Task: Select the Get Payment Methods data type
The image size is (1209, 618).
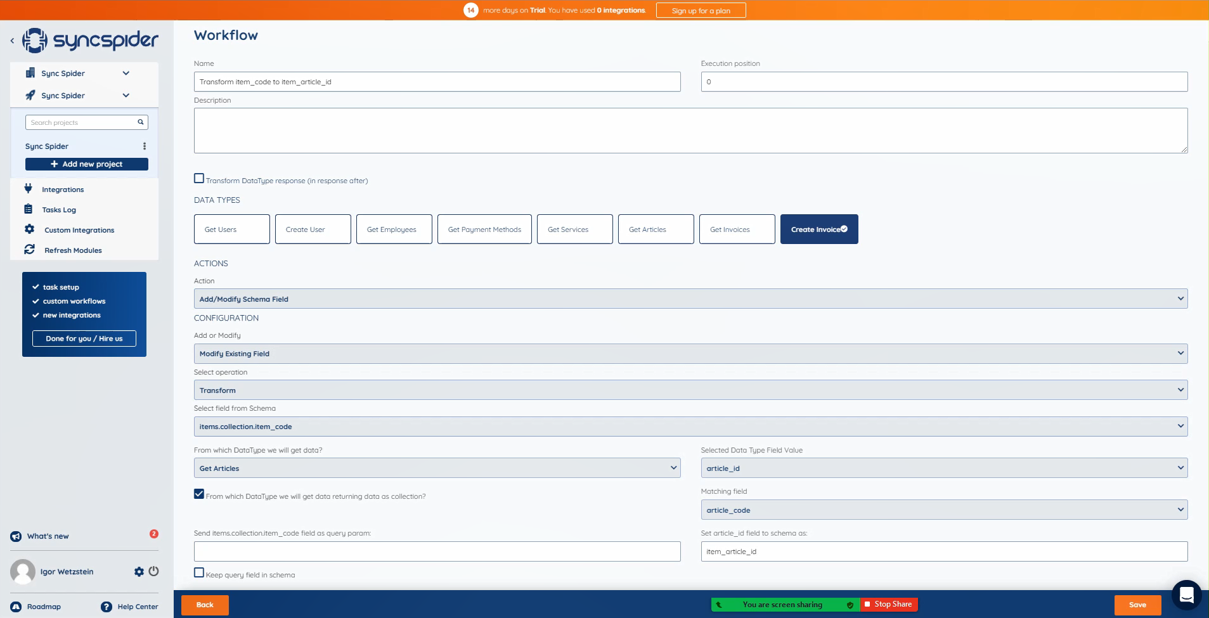Action: tap(484, 229)
